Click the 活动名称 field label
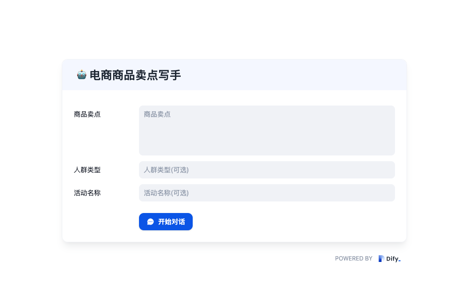The height and width of the screenshot is (308, 464). (x=87, y=193)
